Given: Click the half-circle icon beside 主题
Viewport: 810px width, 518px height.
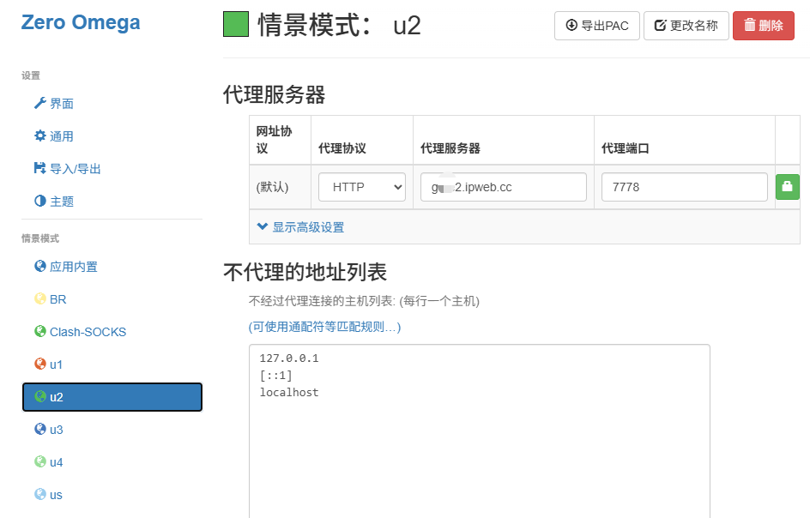Looking at the screenshot, I should point(39,201).
